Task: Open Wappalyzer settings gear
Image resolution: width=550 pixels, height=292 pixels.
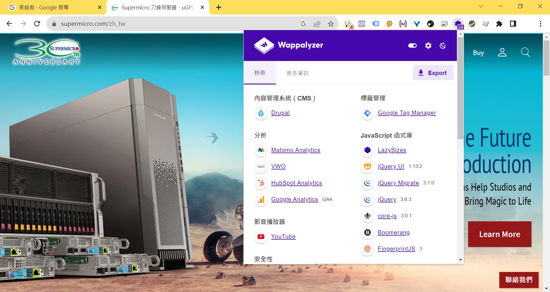Action: click(428, 46)
